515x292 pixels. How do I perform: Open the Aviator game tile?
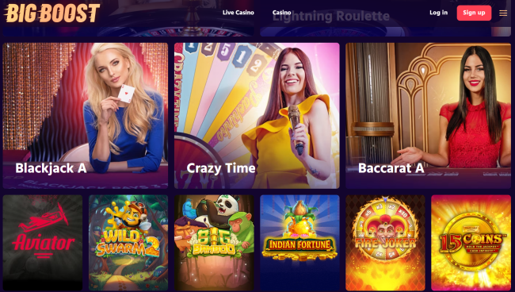(43, 243)
